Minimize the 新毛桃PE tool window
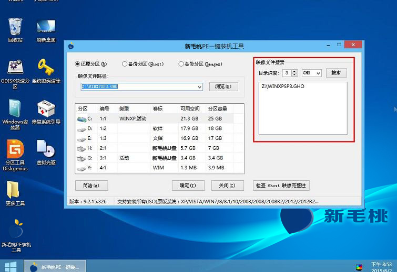 [329, 45]
